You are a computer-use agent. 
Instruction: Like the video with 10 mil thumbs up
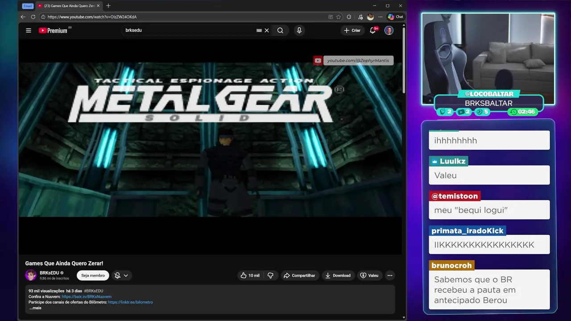pyautogui.click(x=250, y=276)
